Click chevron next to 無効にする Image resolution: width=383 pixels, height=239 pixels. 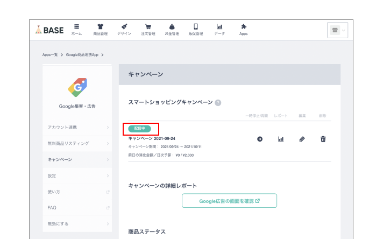click(108, 224)
